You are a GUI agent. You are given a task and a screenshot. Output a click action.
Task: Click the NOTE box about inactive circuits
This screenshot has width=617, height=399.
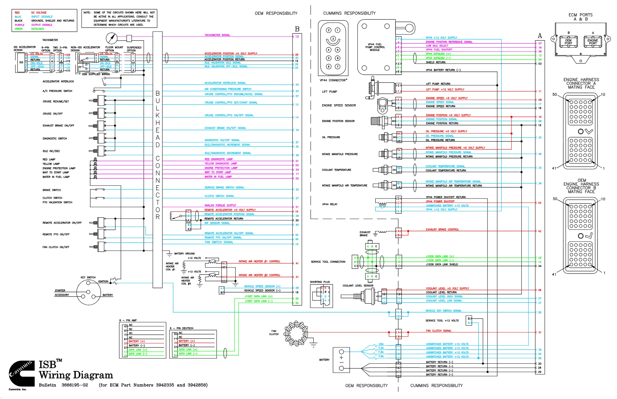119,19
